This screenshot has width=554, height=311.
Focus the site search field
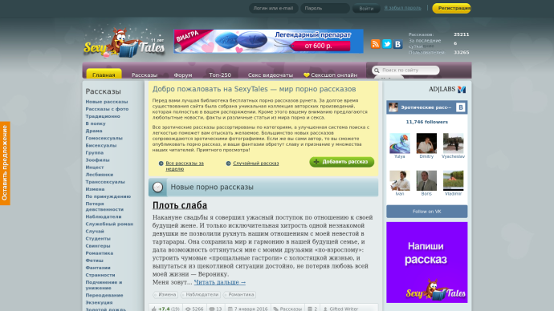(406, 71)
